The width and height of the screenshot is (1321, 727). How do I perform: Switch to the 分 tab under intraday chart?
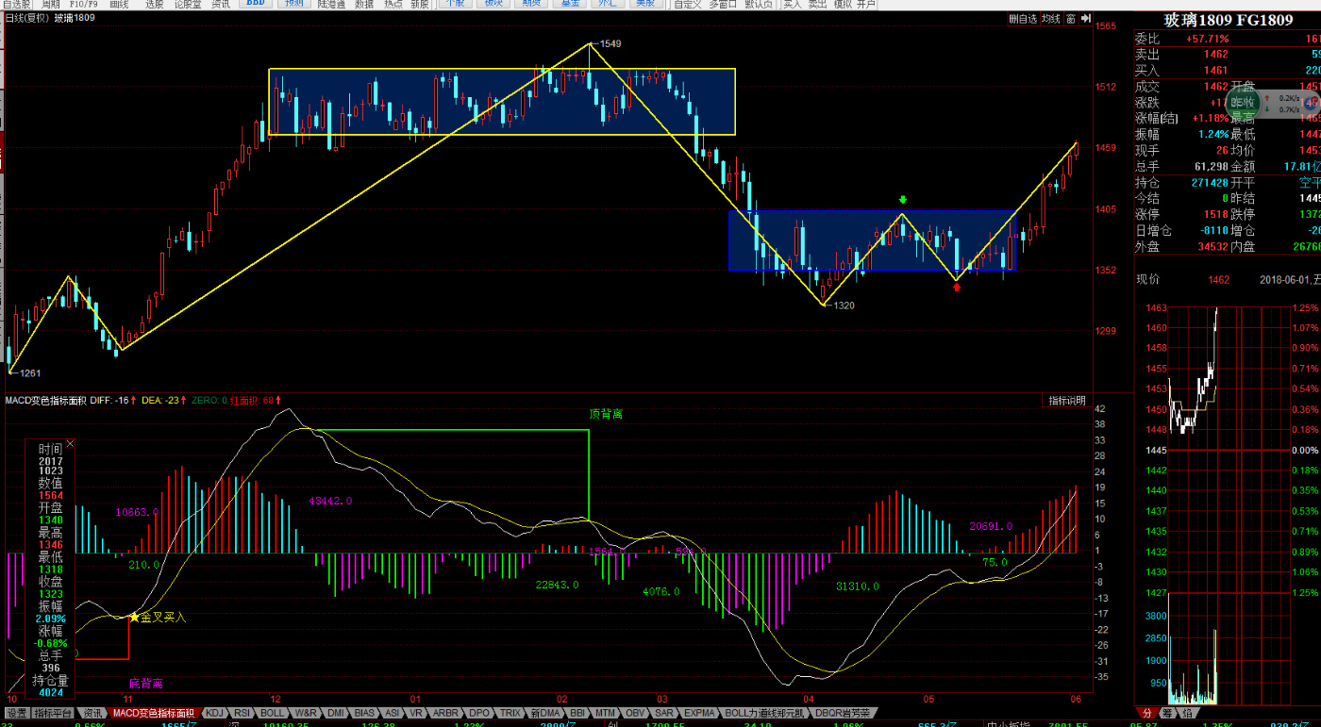click(1147, 713)
